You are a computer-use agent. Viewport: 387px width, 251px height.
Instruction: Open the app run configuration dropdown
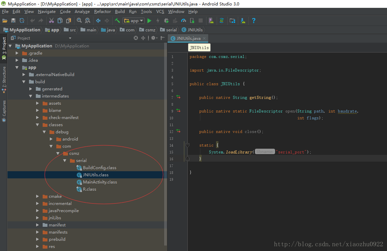(133, 21)
